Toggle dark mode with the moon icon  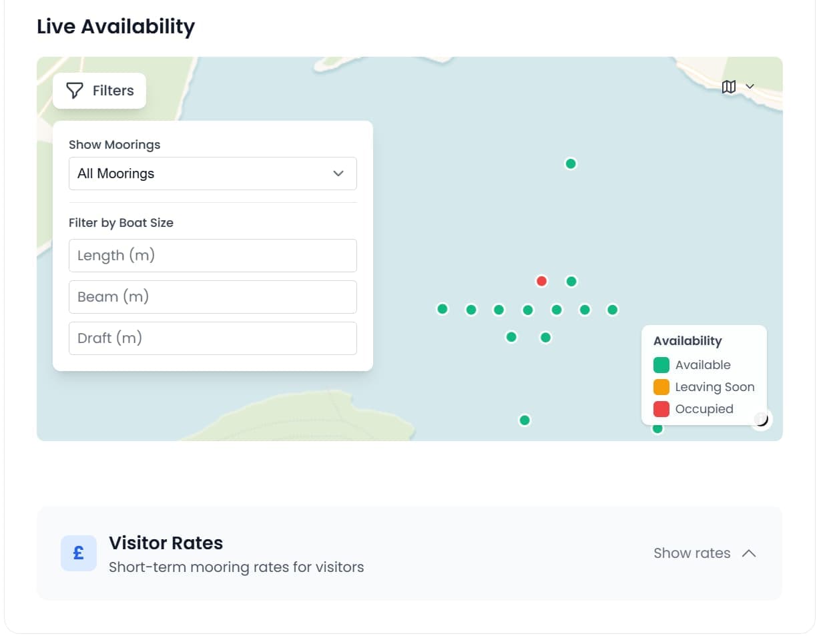click(x=760, y=419)
